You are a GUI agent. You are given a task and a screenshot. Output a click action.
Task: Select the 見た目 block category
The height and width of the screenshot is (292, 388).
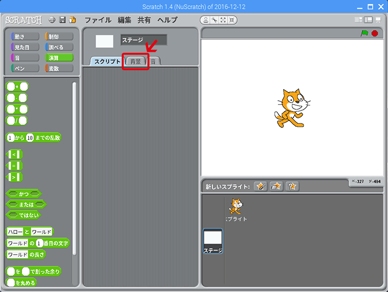coord(25,47)
